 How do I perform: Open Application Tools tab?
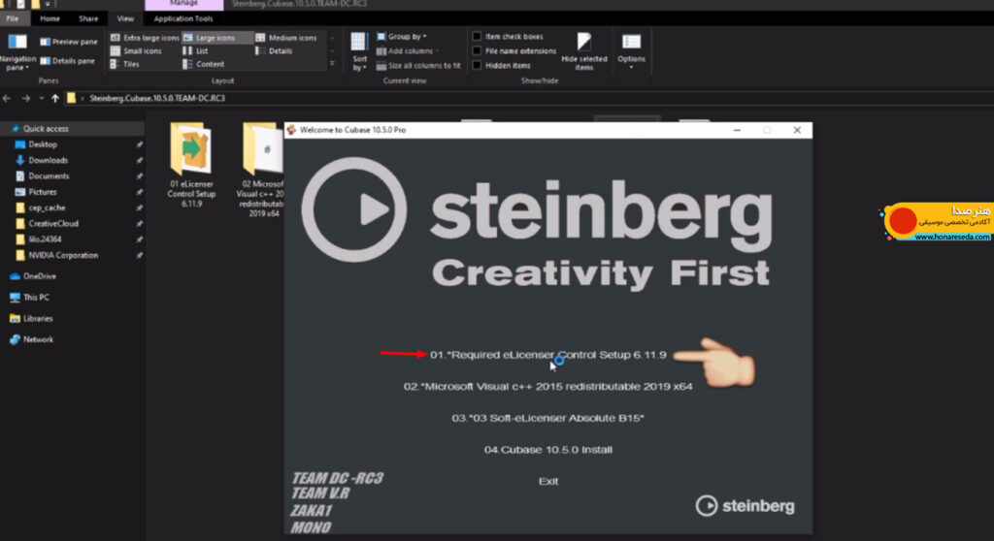point(183,19)
